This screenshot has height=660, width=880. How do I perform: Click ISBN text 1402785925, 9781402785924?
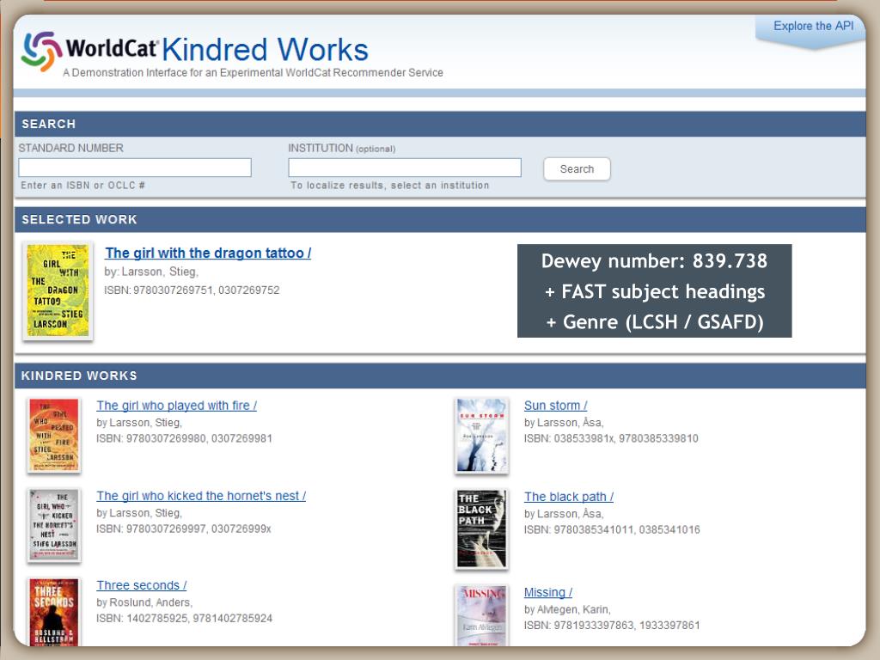(x=184, y=619)
